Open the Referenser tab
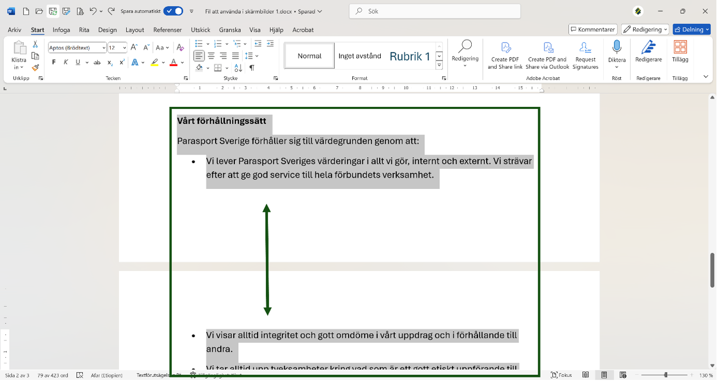 click(x=167, y=30)
